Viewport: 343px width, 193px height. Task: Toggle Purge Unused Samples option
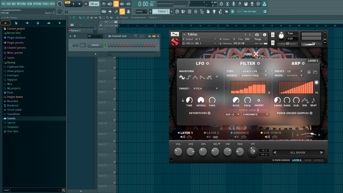[x=311, y=113]
